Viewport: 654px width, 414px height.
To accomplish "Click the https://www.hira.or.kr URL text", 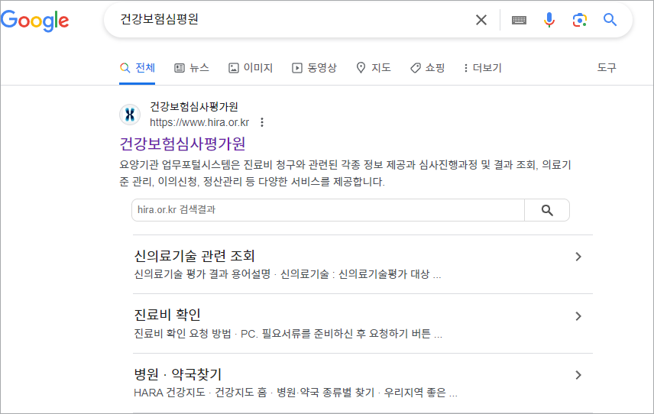I will [199, 122].
